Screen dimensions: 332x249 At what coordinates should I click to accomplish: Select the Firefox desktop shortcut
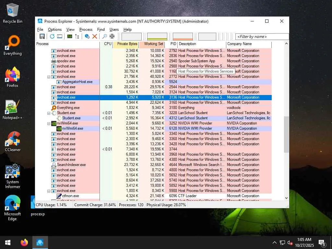coord(13,77)
